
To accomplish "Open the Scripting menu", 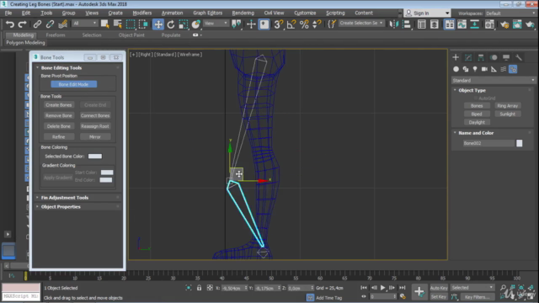I will 335,13.
